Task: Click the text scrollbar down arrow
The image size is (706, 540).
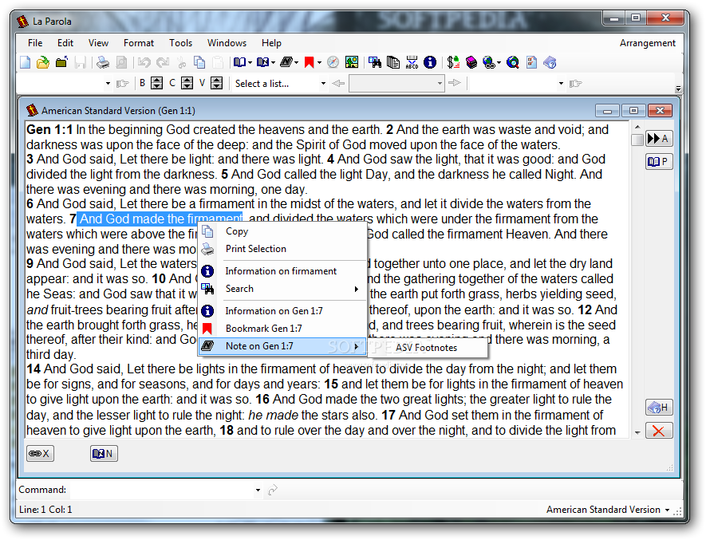Action: [x=637, y=433]
